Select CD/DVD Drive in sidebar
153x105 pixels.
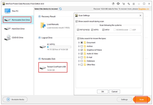pyautogui.click(x=18, y=38)
